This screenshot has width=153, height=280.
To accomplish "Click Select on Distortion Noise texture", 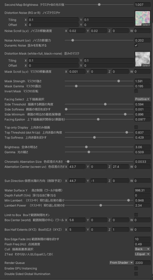I will [x=146, y=25].
